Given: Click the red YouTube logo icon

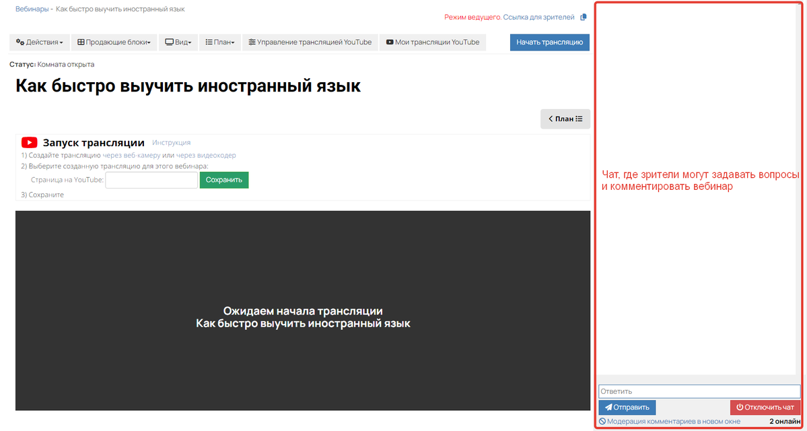Looking at the screenshot, I should pos(30,143).
